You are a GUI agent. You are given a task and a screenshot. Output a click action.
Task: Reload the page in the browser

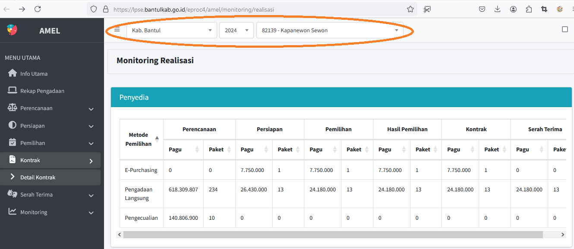(x=38, y=9)
